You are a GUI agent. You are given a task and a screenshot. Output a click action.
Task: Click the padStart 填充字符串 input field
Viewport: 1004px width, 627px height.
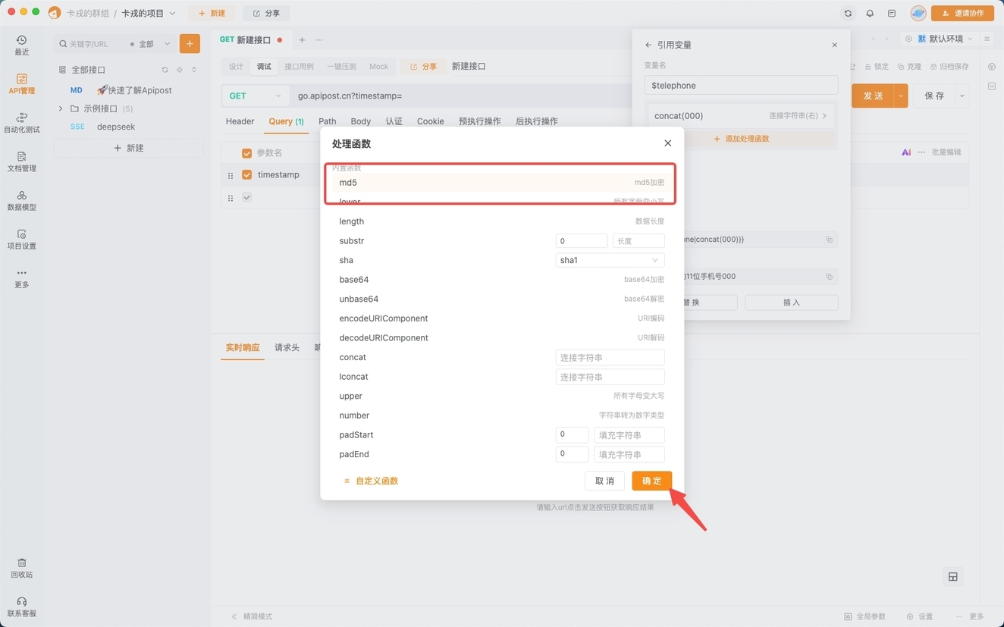tap(629, 435)
